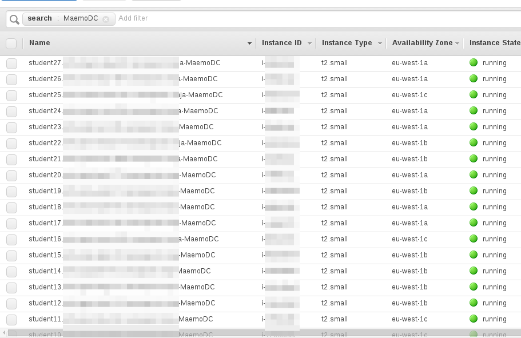This screenshot has height=338, width=521.
Task: Click the search magnifier icon
Action: point(14,19)
